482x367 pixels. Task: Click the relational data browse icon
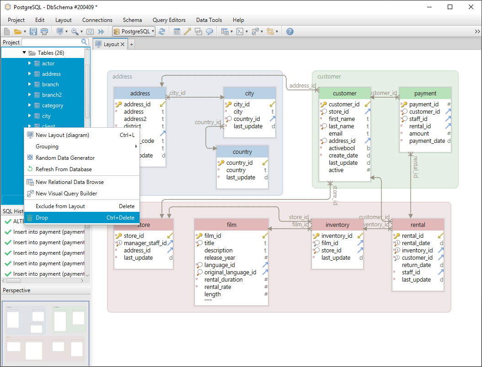pyautogui.click(x=225, y=31)
